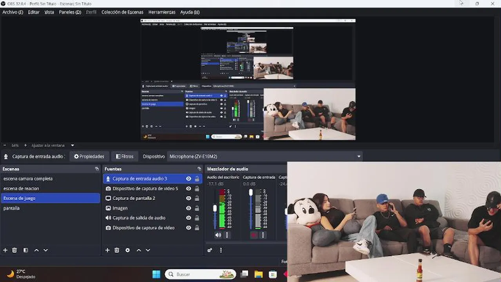The height and width of the screenshot is (282, 501).
Task: Open Windows Start menu
Action: (156, 274)
